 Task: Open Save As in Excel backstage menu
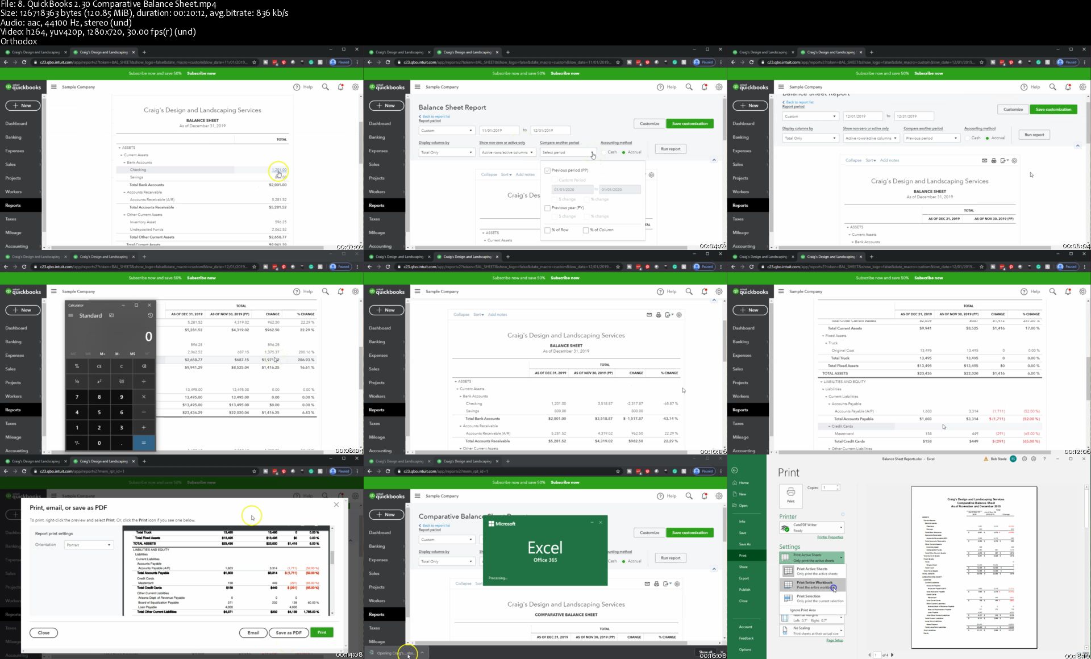[745, 544]
